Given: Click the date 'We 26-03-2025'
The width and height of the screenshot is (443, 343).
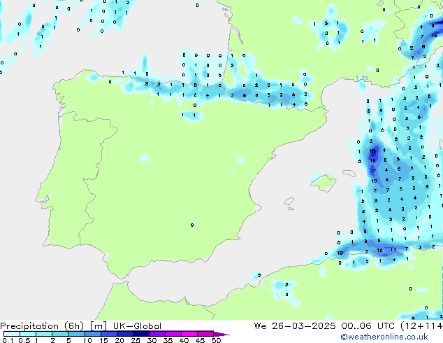Looking at the screenshot, I should point(295,326).
